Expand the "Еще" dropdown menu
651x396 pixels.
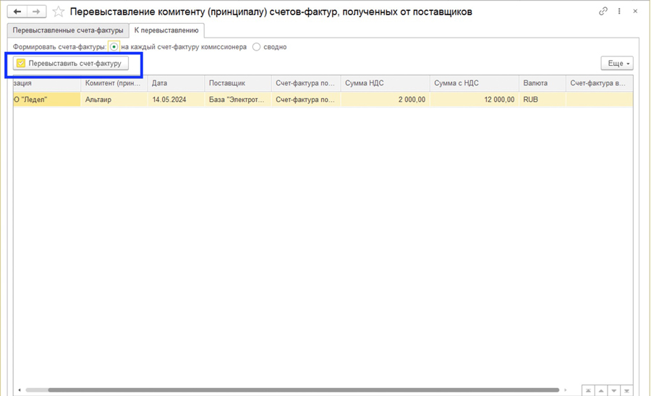click(617, 64)
